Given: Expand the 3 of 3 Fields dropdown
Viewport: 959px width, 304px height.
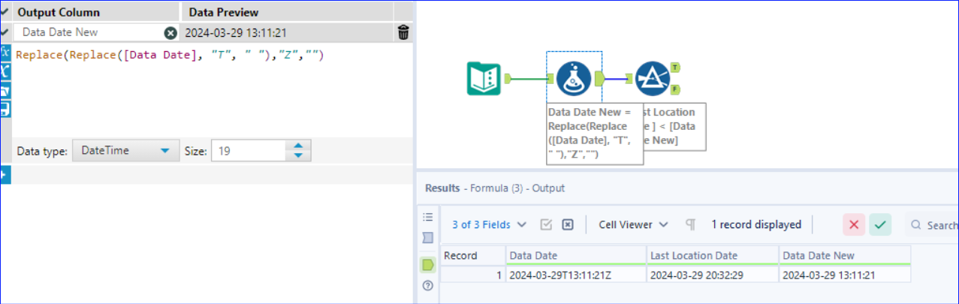Looking at the screenshot, I should (489, 224).
